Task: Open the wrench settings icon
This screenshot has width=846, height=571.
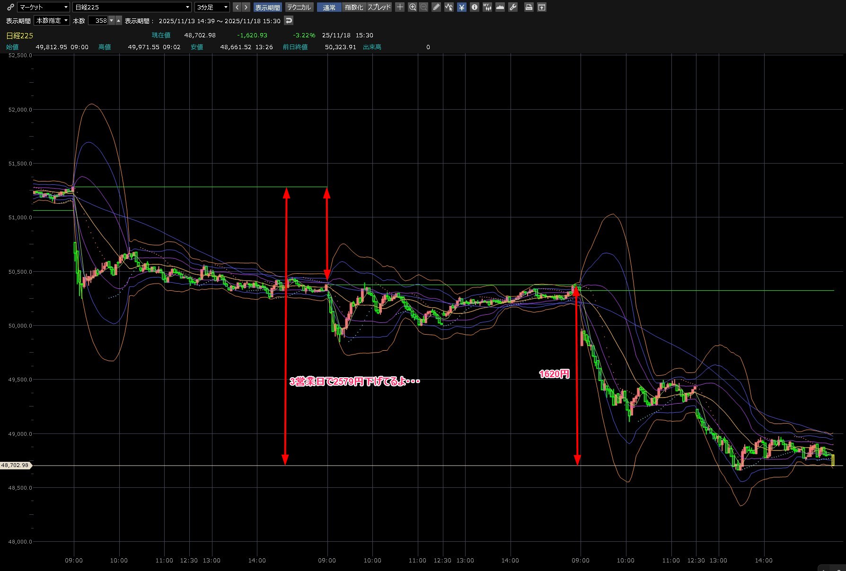Action: click(x=513, y=7)
